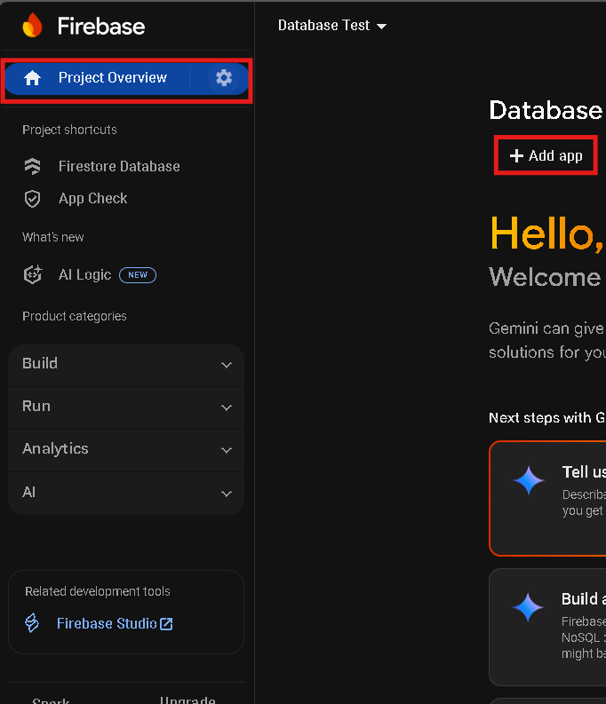Click the NEW badge beside AI Logic

coord(138,275)
